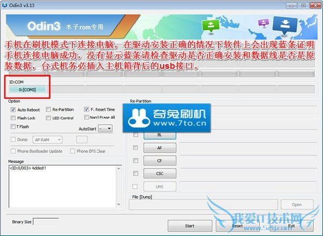Click the File [Dump] path field
The width and height of the screenshot is (323, 236).
click(x=203, y=204)
